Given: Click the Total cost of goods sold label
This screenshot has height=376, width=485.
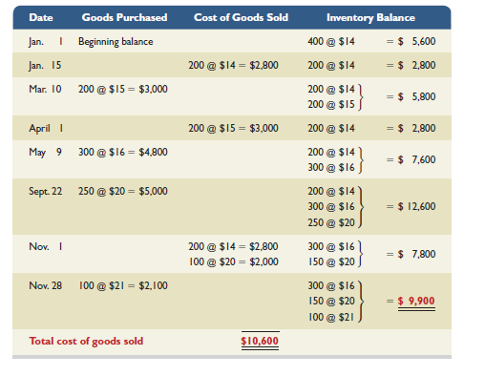Looking at the screenshot, I should 86,342.
